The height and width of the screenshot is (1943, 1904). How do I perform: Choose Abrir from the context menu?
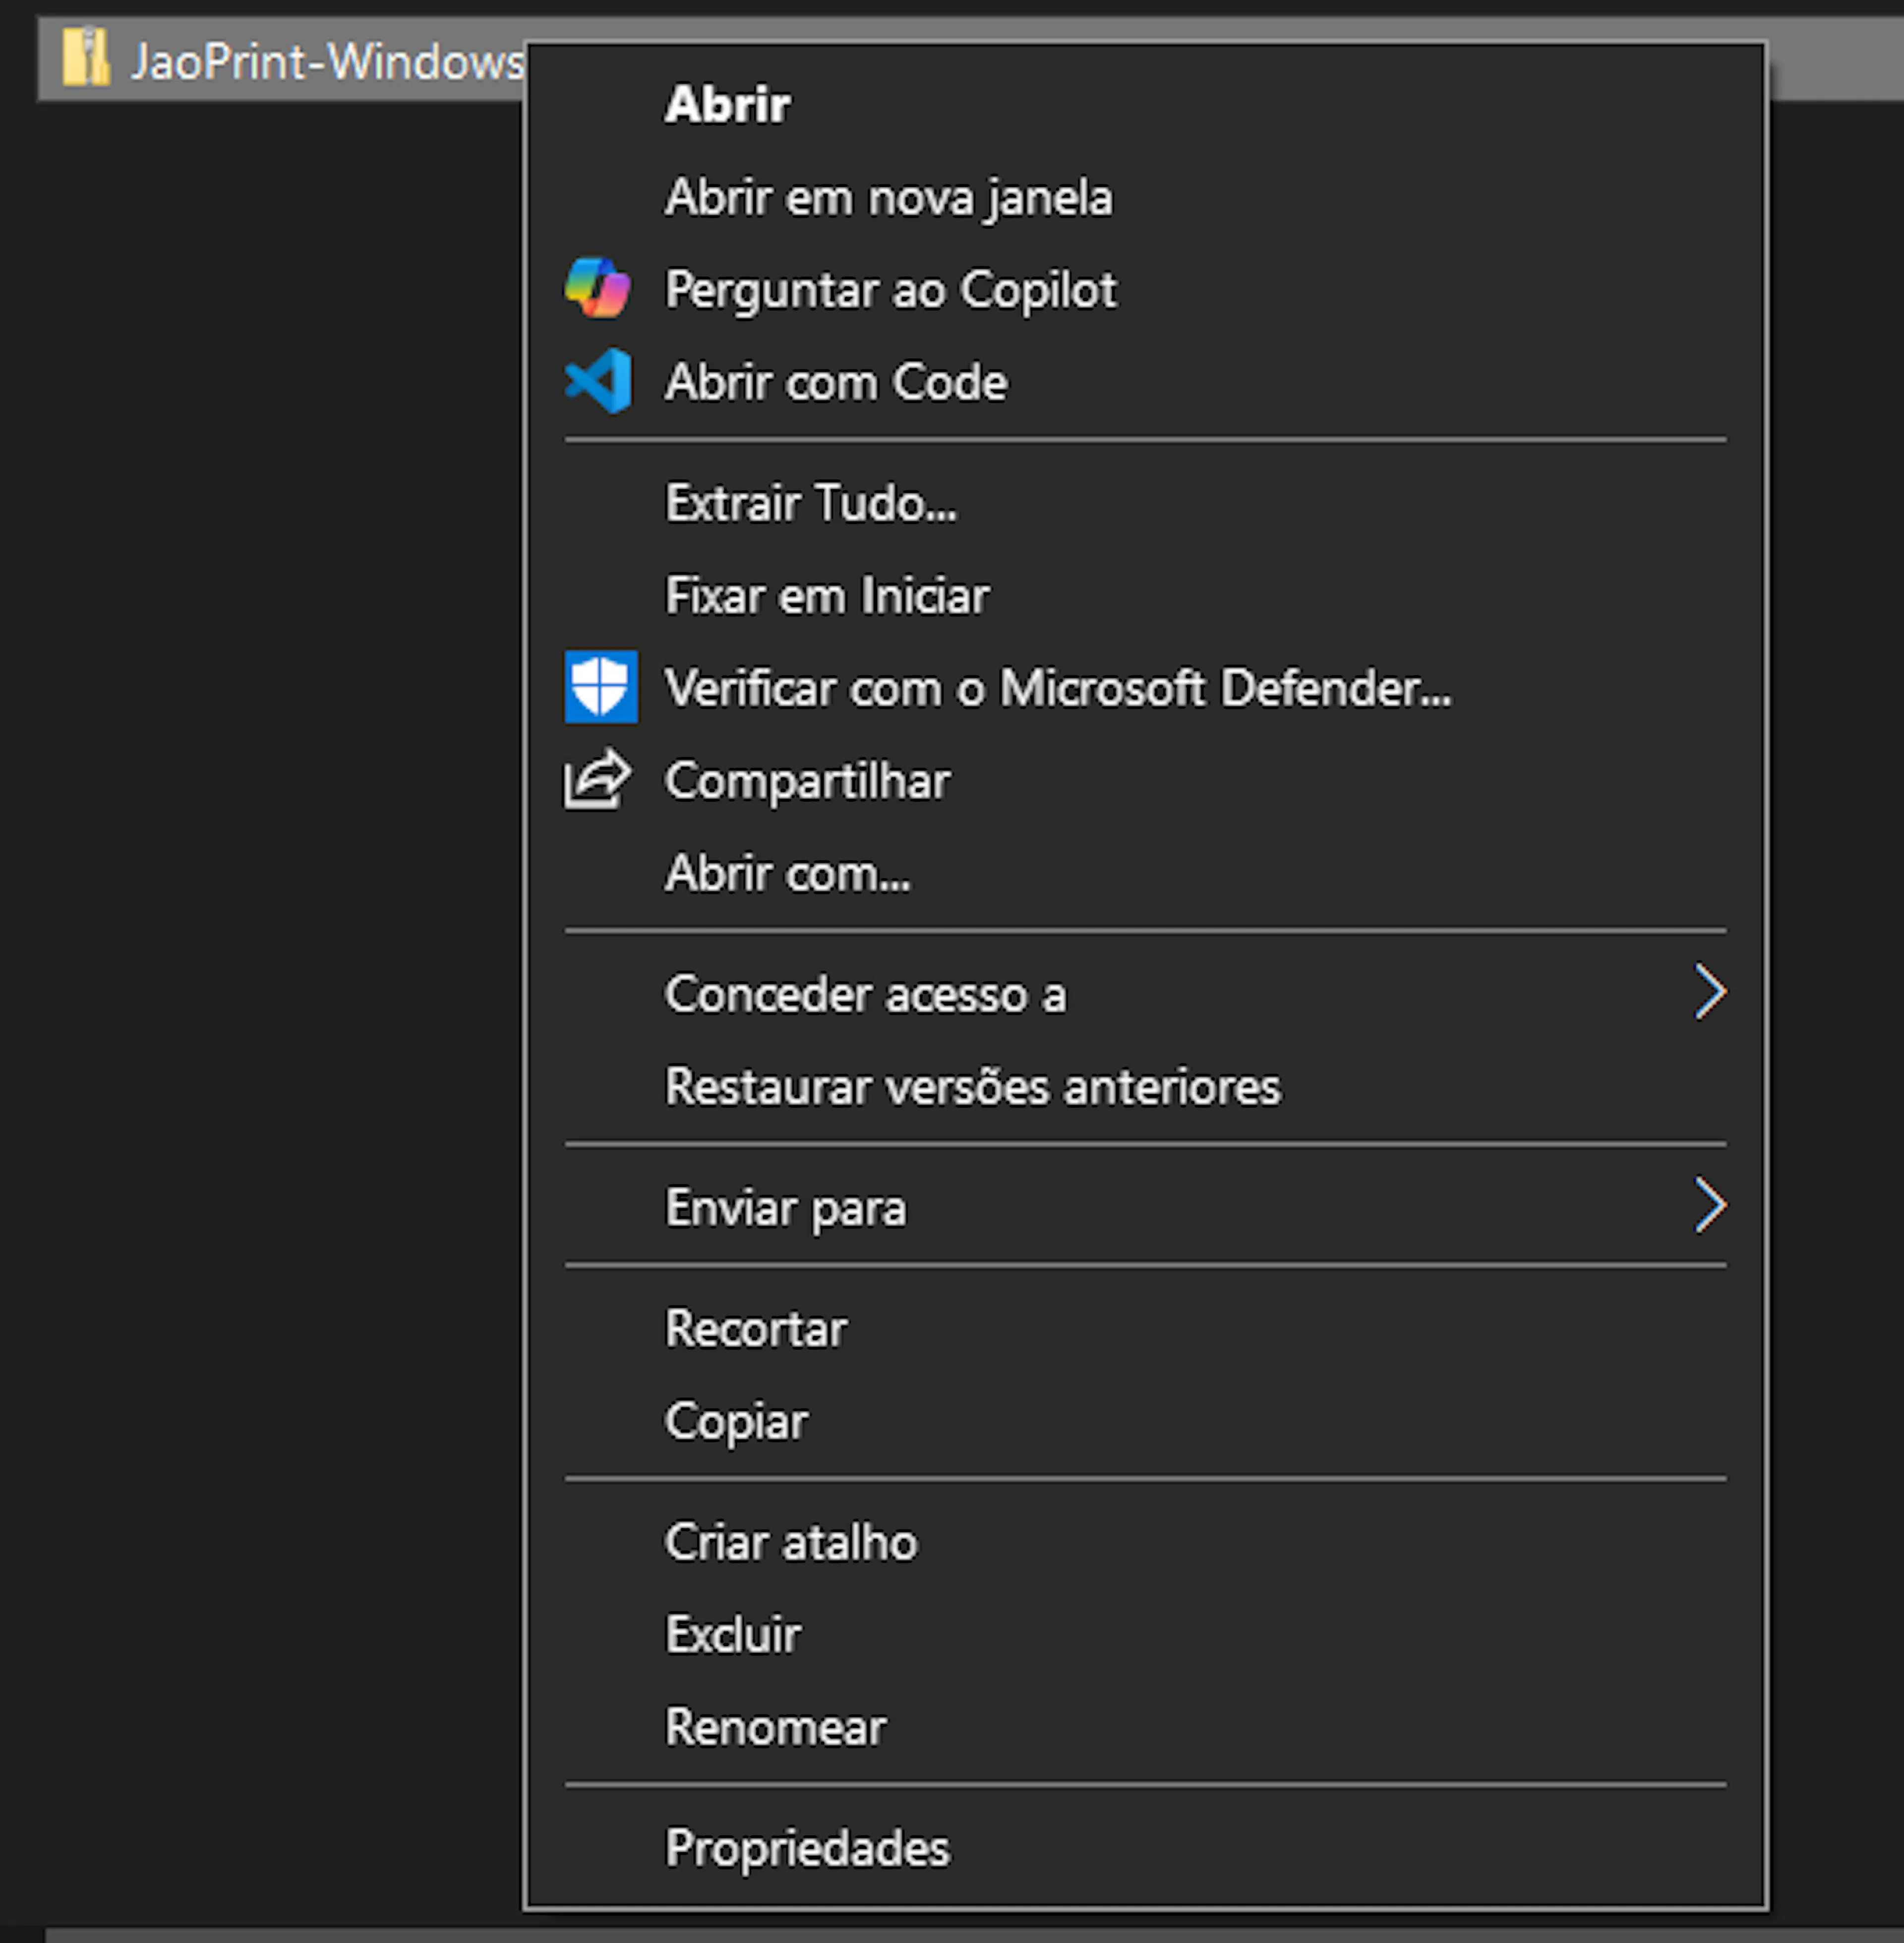tap(1145, 104)
